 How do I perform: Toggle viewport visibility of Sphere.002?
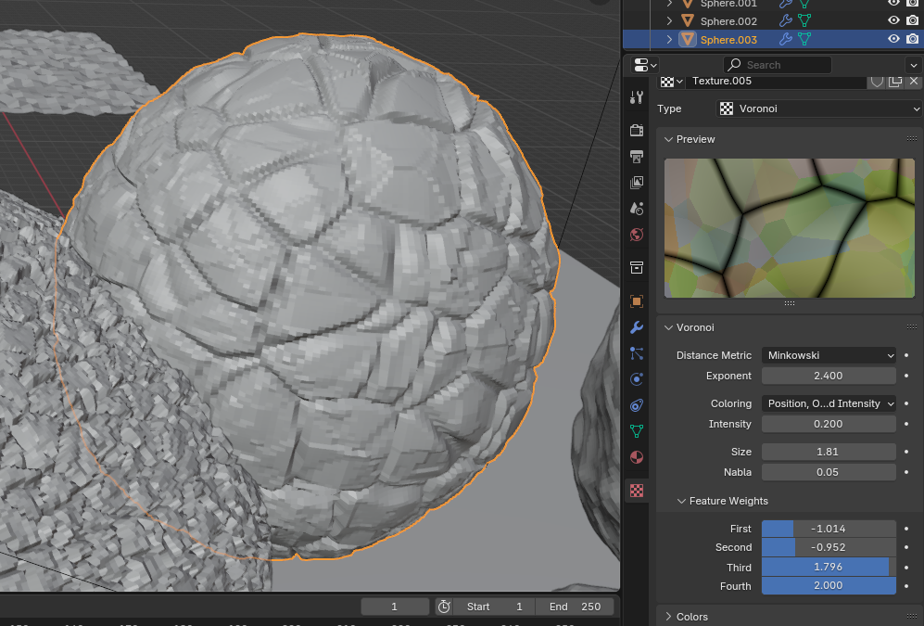893,20
